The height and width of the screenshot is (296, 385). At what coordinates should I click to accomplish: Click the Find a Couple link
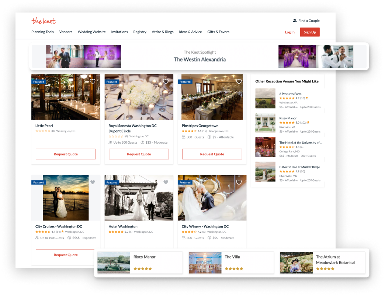click(309, 21)
